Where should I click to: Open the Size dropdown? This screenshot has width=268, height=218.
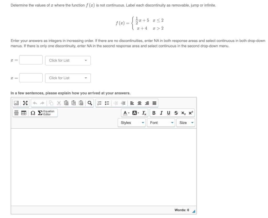tap(186, 123)
